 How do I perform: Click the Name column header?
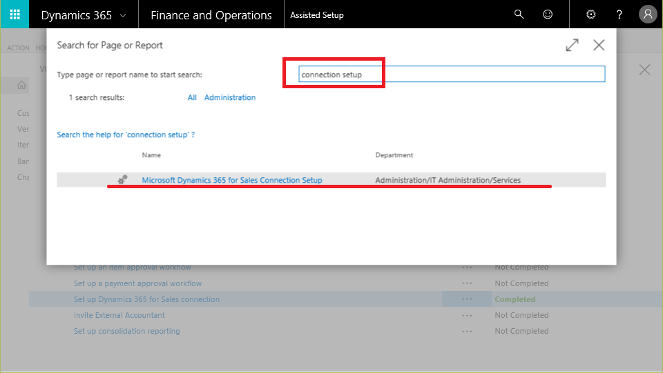pyautogui.click(x=151, y=155)
